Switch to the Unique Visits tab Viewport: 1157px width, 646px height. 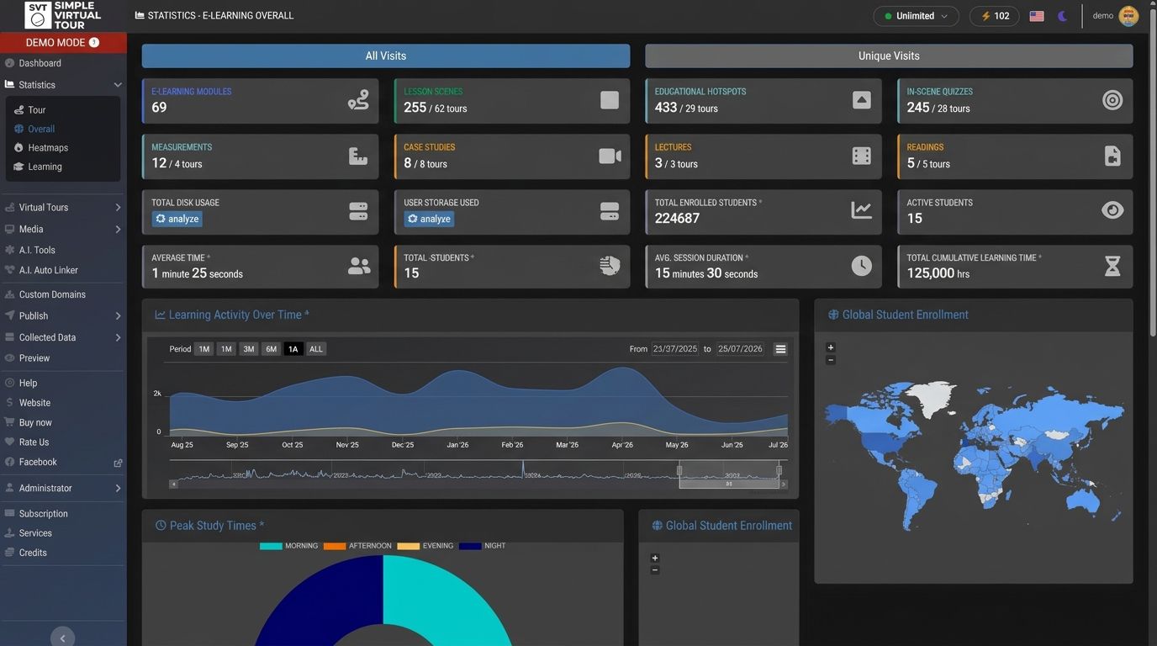click(x=889, y=56)
